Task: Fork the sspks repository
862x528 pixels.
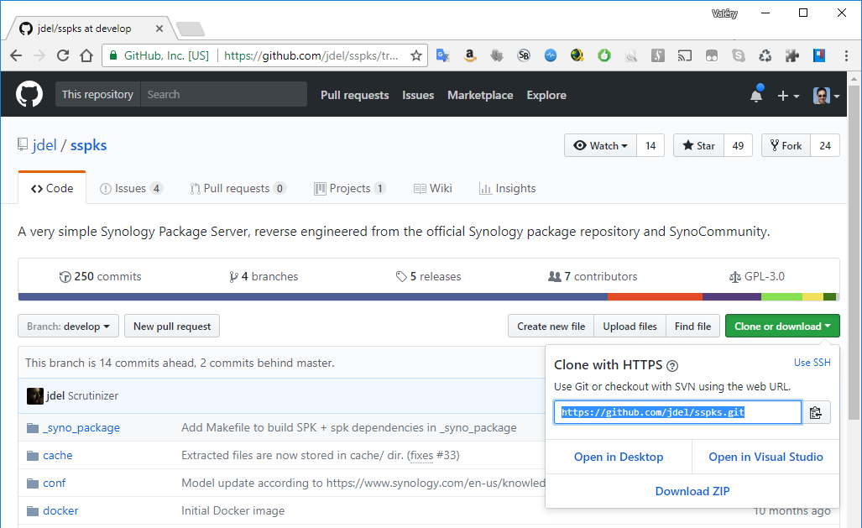Action: tap(786, 146)
